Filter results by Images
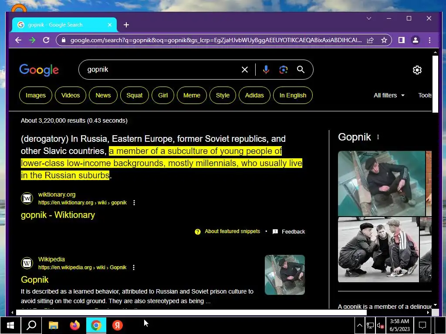This screenshot has height=334, width=446. [36, 95]
